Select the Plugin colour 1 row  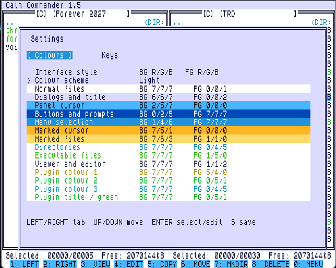169,172
